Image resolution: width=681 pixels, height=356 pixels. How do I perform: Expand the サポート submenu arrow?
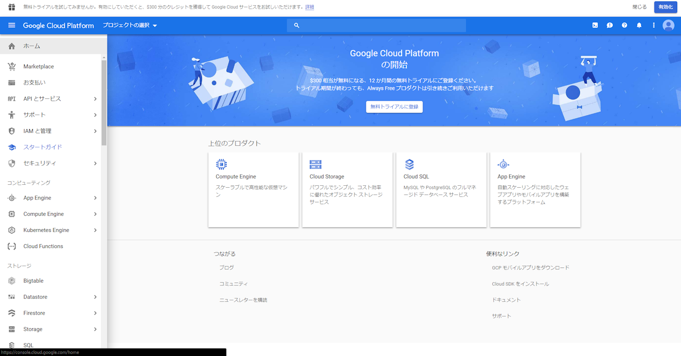(95, 115)
